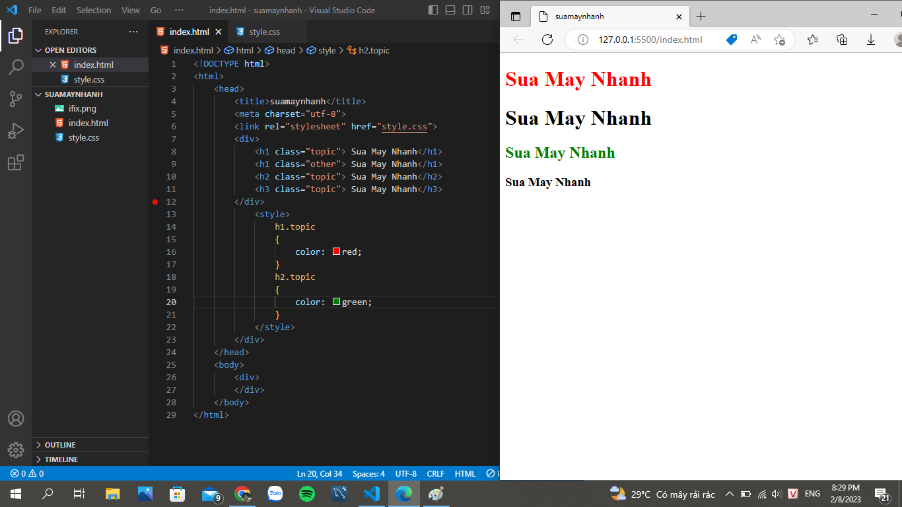Open Chrome from the taskbar
This screenshot has width=902, height=507.
pyautogui.click(x=242, y=493)
